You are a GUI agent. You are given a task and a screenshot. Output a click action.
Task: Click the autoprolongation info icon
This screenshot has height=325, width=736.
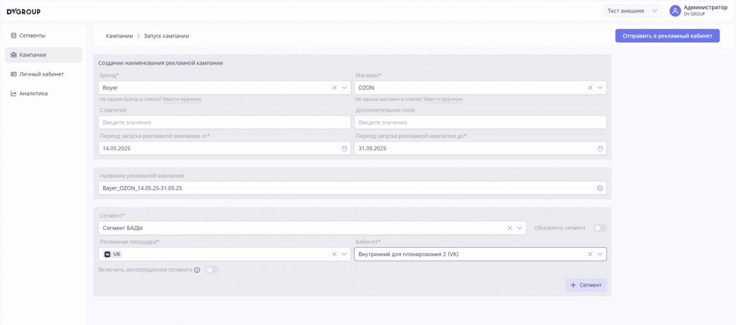tap(197, 270)
